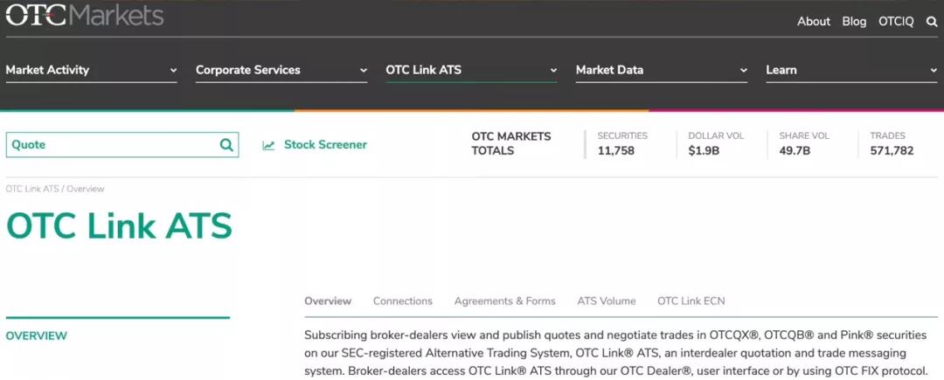Select the Overview tab
The height and width of the screenshot is (380, 944).
point(328,301)
